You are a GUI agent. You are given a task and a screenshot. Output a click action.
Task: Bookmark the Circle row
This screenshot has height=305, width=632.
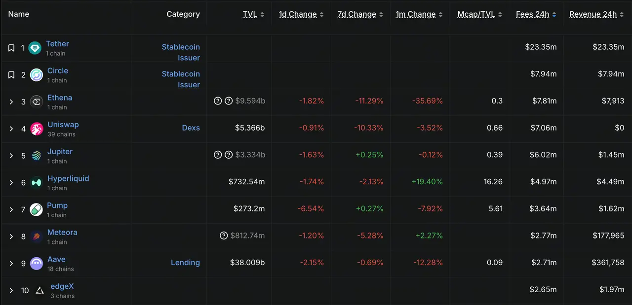11,74
